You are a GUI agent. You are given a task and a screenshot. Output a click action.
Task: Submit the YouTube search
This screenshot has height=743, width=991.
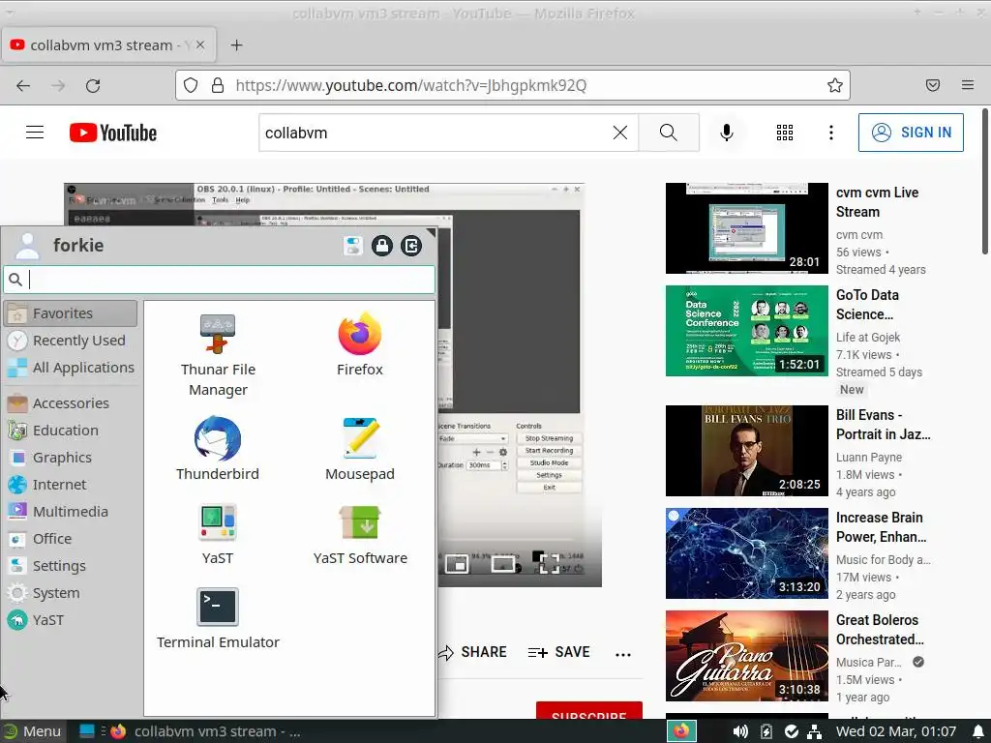pyautogui.click(x=669, y=133)
